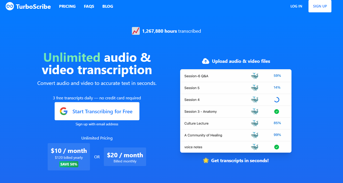Click the loading spinner for Session 4
The height and width of the screenshot is (183, 343).
pyautogui.click(x=277, y=100)
